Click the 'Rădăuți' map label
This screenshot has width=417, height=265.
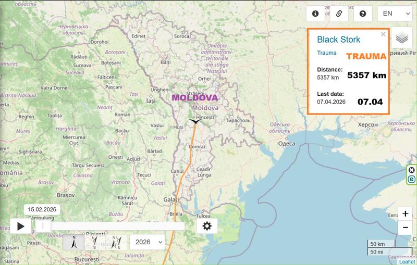(x=79, y=57)
